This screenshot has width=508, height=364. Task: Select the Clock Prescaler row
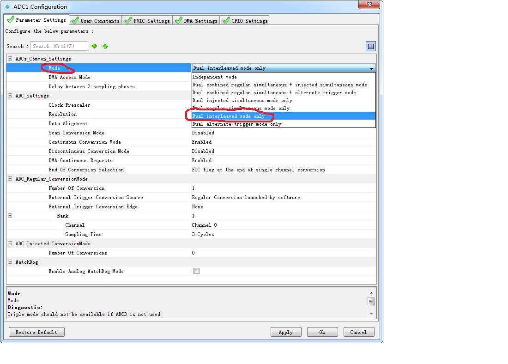99,105
